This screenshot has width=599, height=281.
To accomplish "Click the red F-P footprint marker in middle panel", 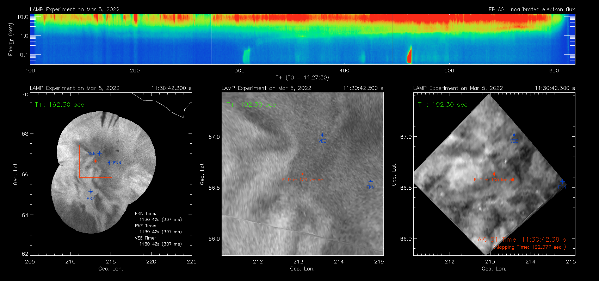I will point(302,174).
